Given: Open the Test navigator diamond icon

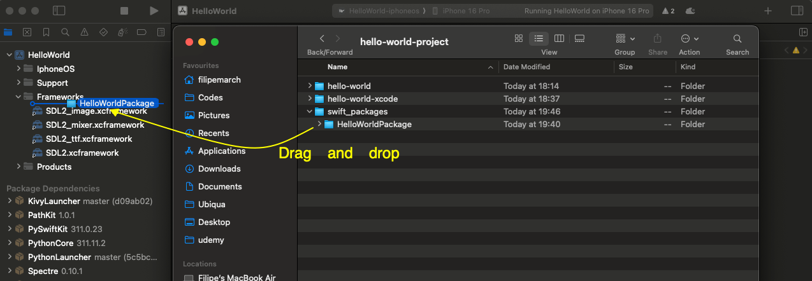Looking at the screenshot, I should point(103,32).
